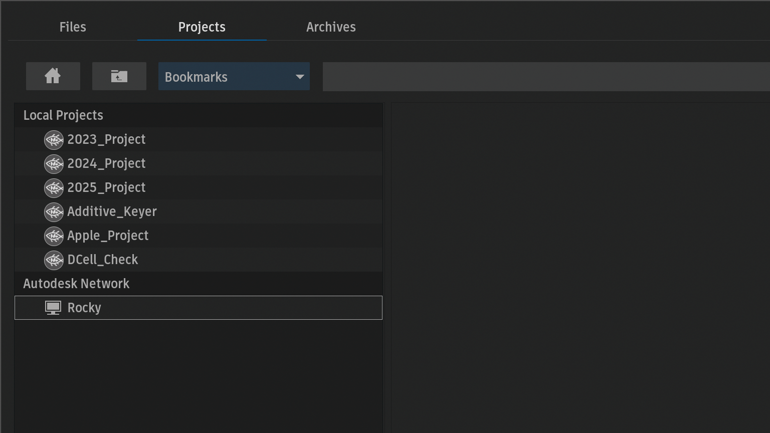Click the path field beside Bookmarks
Screen dimensions: 770x433
click(545, 77)
